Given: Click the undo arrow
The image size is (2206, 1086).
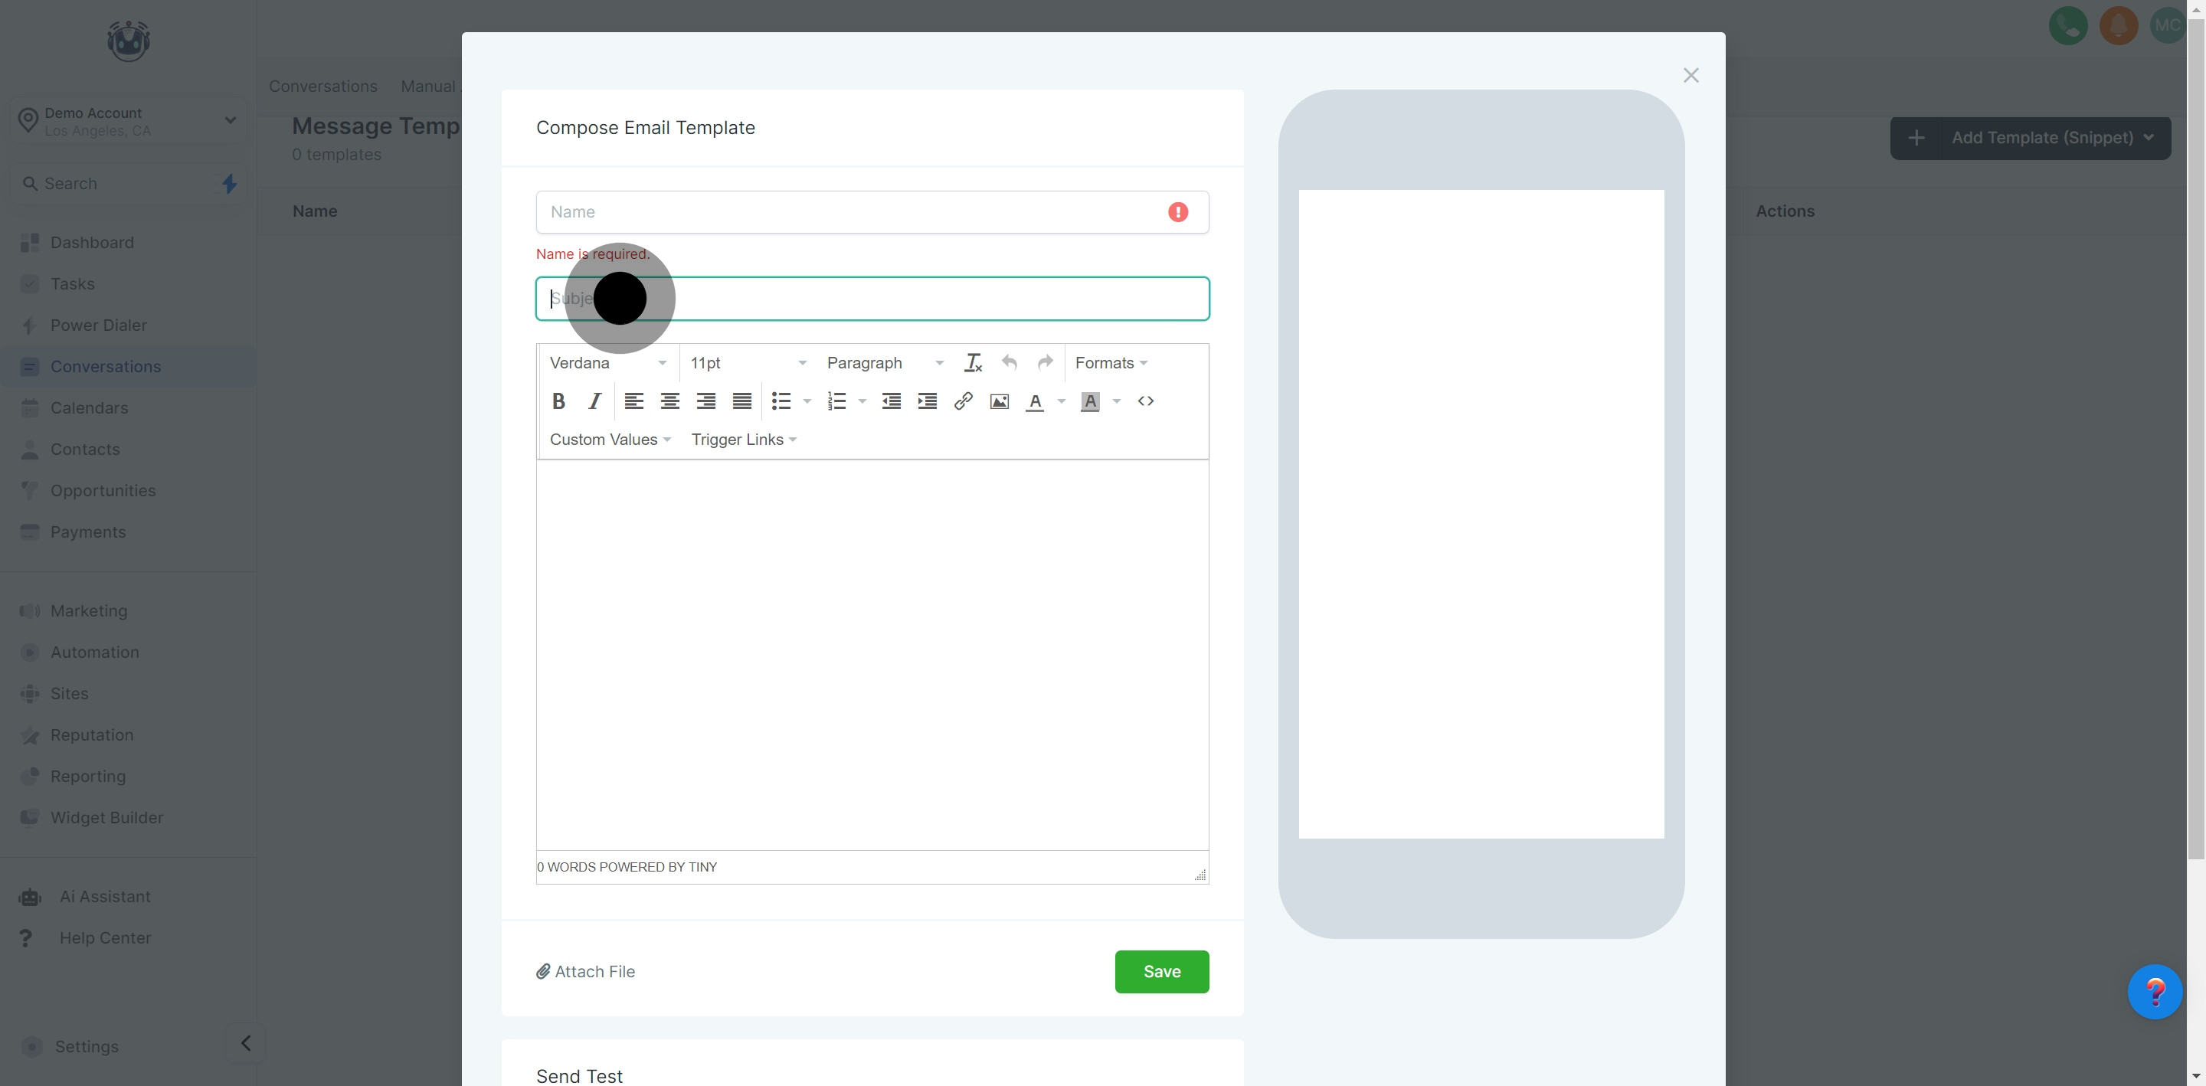Looking at the screenshot, I should [1009, 363].
